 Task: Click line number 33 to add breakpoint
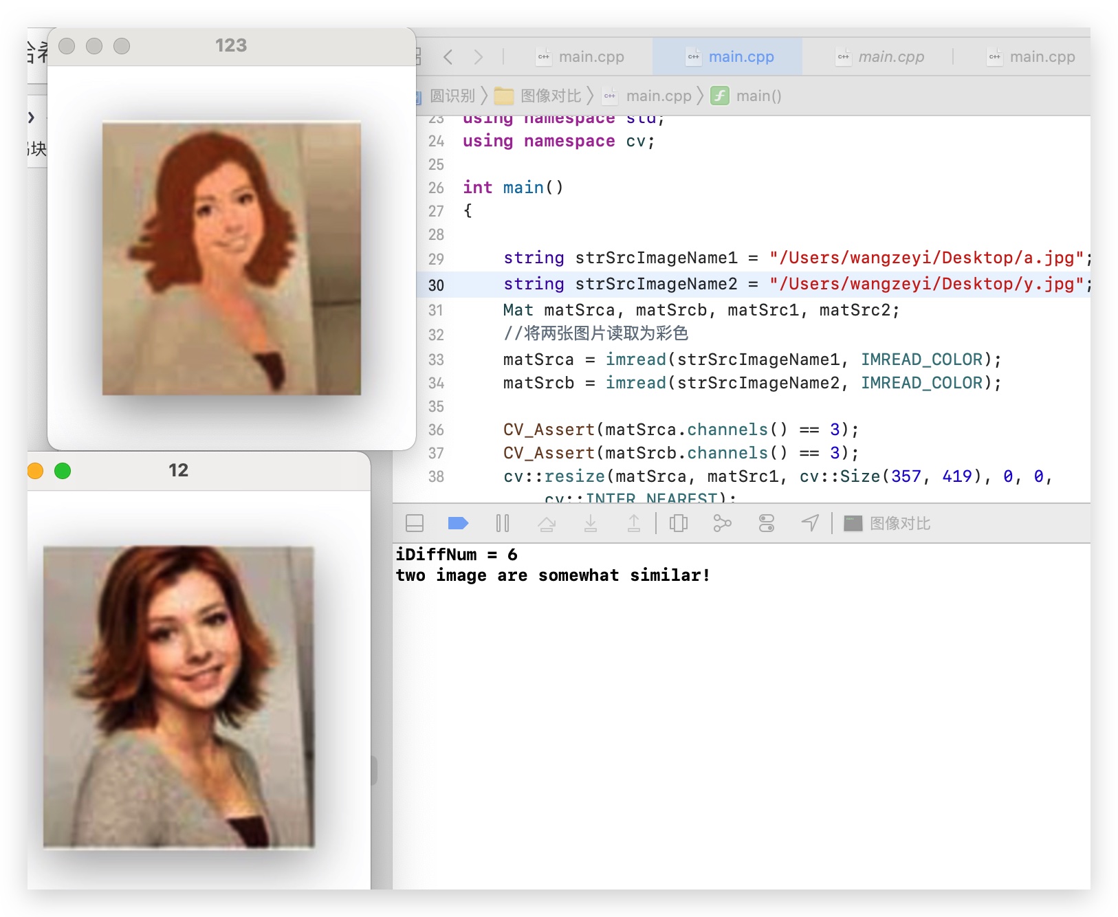[436, 359]
